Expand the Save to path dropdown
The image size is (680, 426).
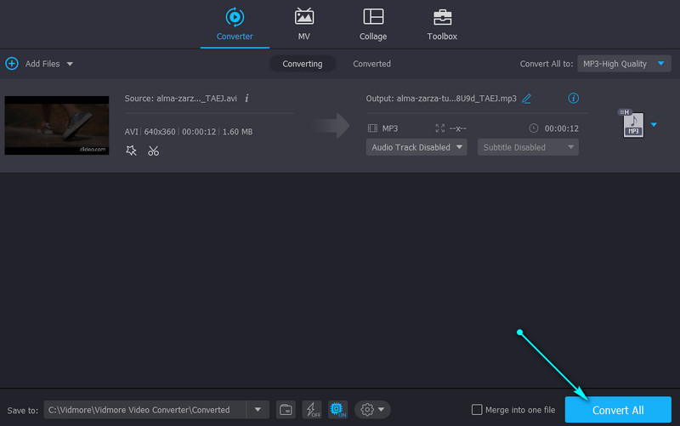point(258,409)
